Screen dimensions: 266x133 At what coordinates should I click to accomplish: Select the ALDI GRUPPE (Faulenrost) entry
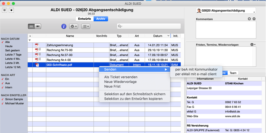click(x=203, y=130)
